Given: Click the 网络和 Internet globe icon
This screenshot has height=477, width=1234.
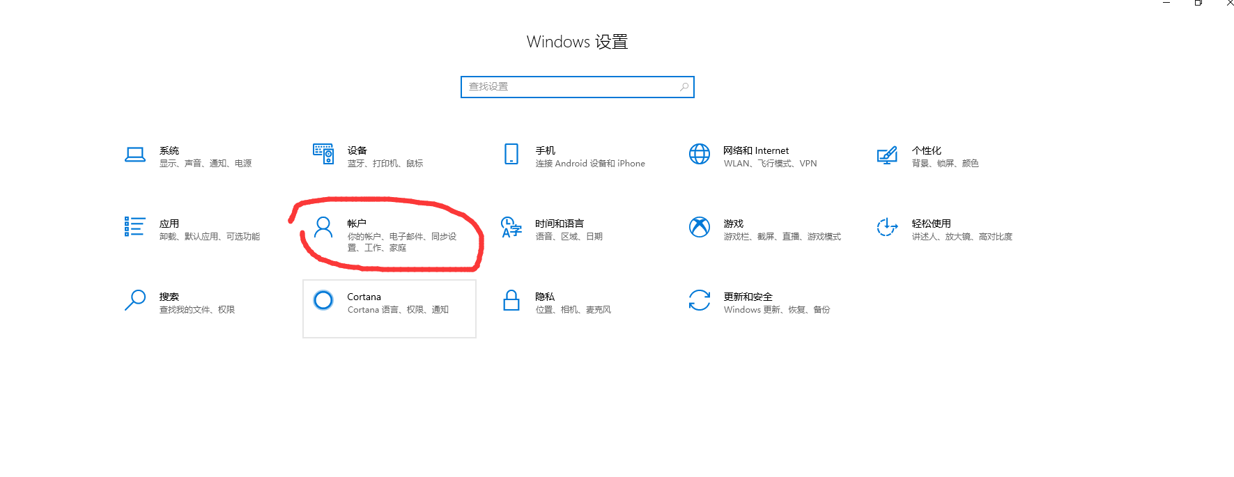Looking at the screenshot, I should [x=700, y=154].
